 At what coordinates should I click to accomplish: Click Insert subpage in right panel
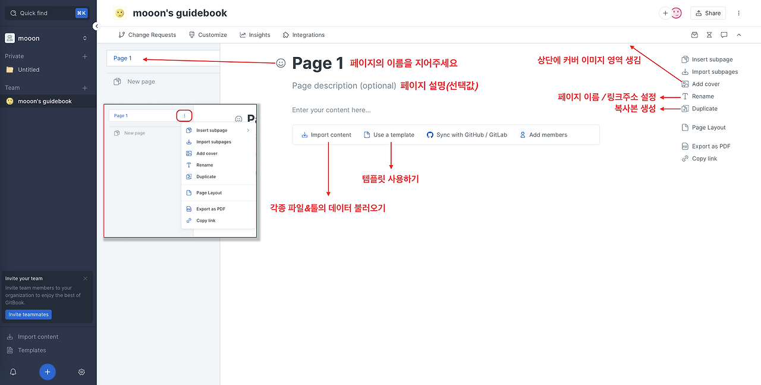pos(707,59)
